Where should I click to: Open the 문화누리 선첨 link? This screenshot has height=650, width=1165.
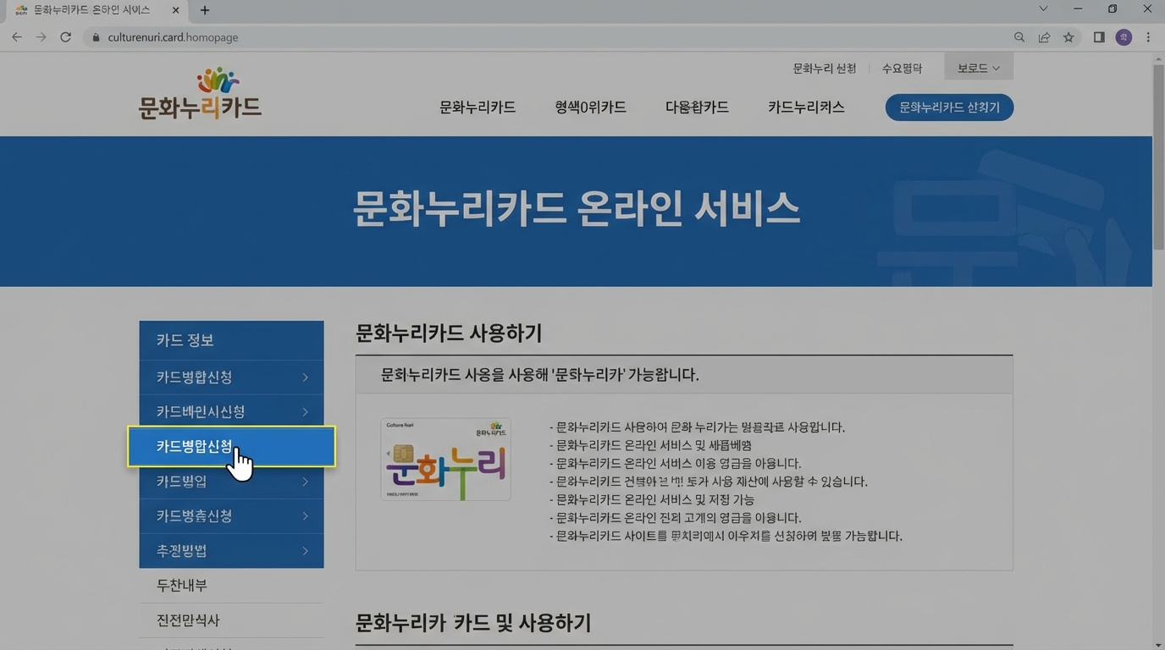click(822, 68)
